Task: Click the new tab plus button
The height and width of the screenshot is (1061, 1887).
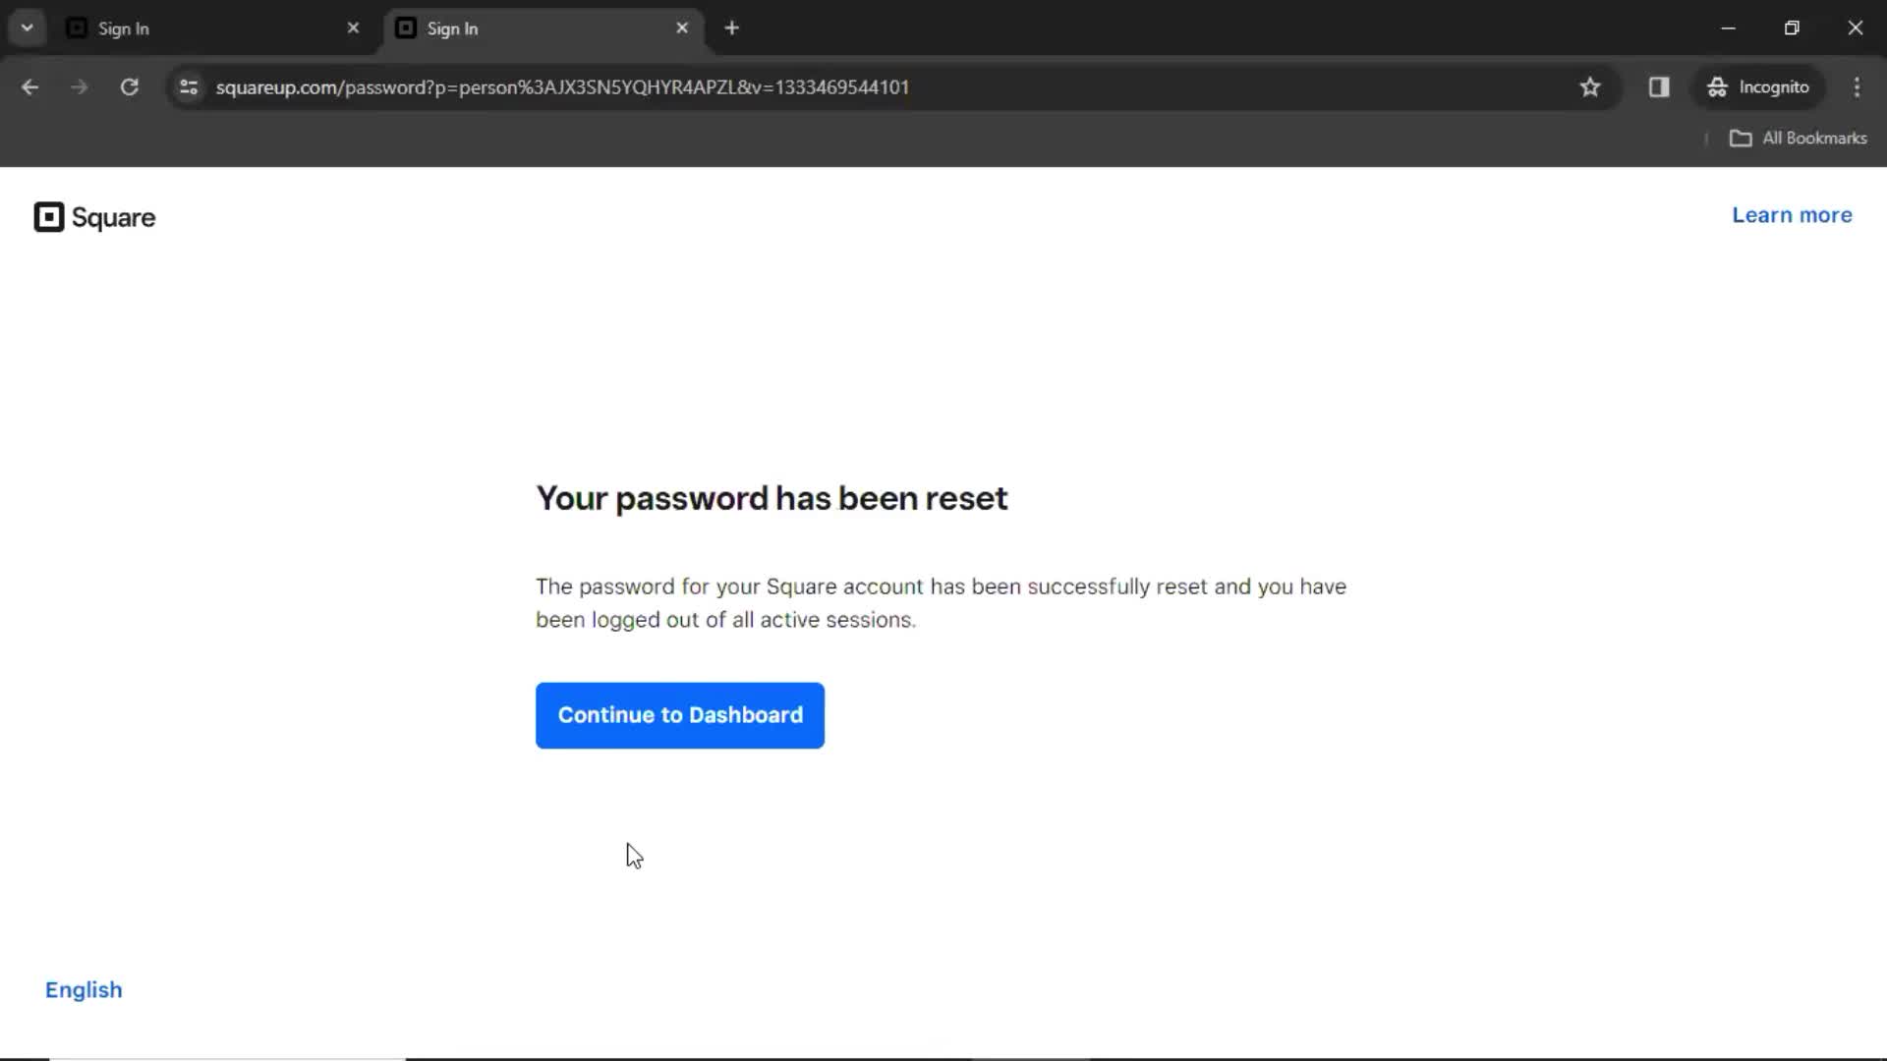Action: (732, 28)
